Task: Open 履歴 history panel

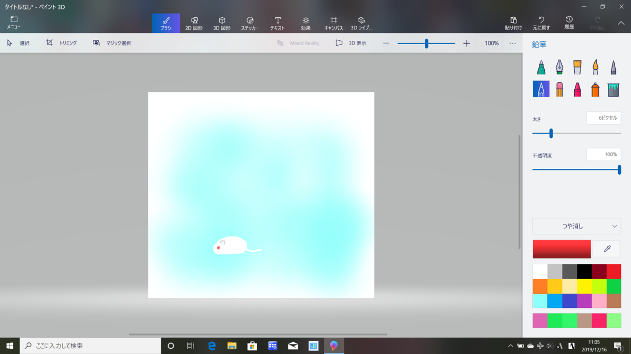Action: pos(569,23)
